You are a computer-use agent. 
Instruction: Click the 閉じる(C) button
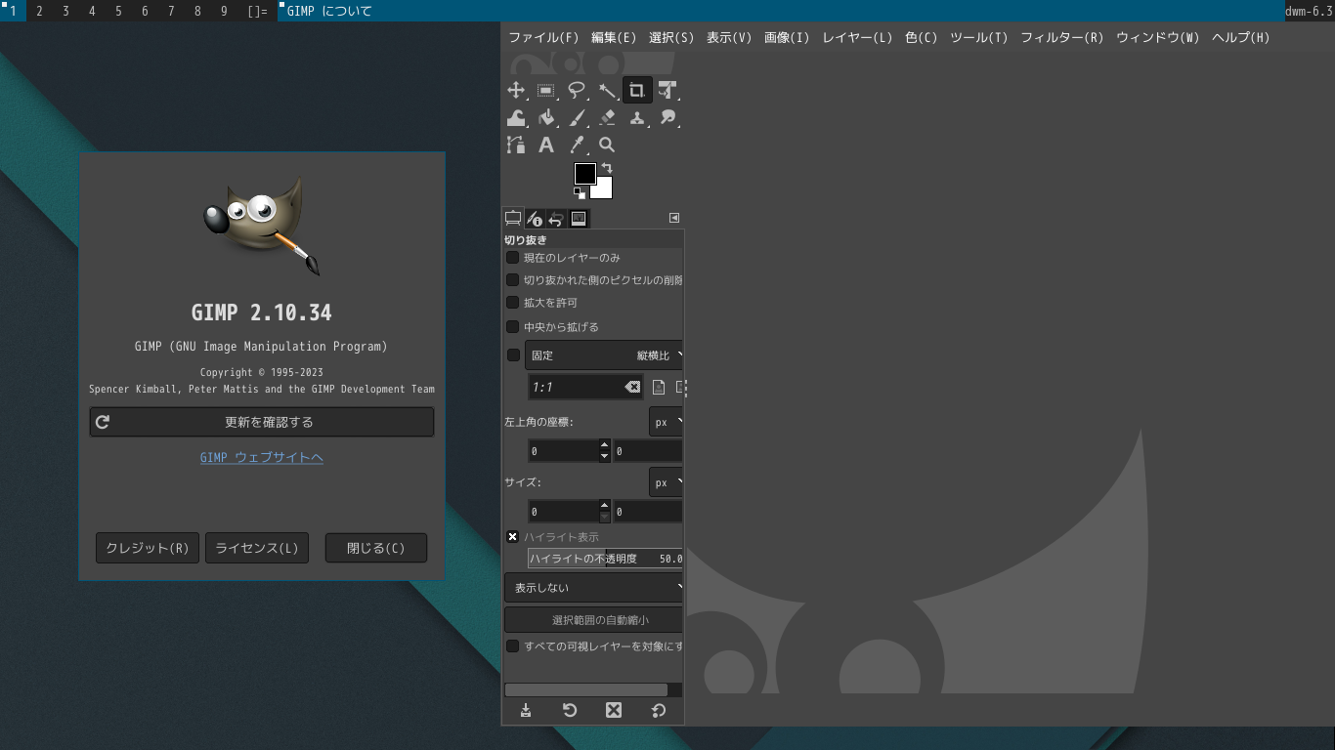click(x=376, y=548)
